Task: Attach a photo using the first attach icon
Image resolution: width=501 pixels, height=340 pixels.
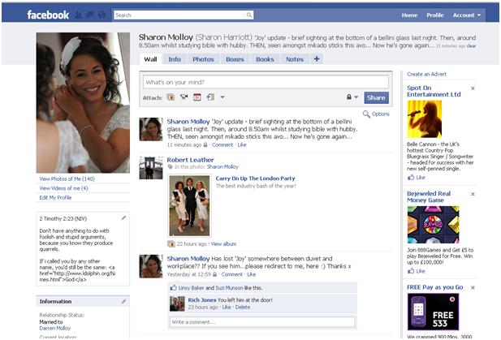Action: 171,97
